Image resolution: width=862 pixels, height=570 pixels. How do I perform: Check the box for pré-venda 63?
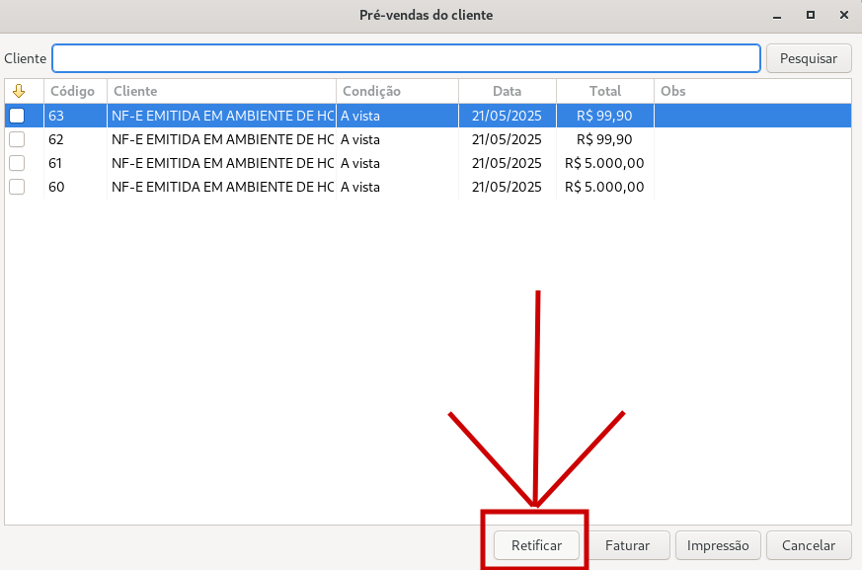tap(17, 116)
